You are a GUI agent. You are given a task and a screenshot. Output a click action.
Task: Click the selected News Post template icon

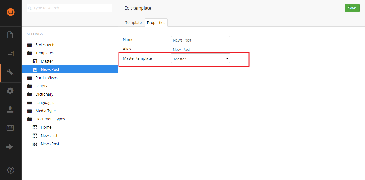35,69
